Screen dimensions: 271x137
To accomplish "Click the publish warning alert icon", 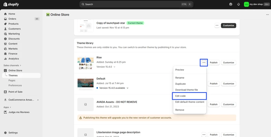I will pyautogui.click(x=81, y=118).
